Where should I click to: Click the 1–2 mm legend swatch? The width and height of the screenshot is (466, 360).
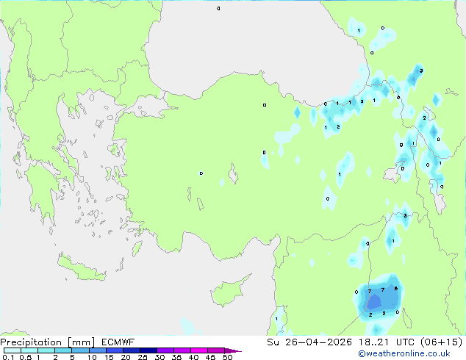pos(46,350)
